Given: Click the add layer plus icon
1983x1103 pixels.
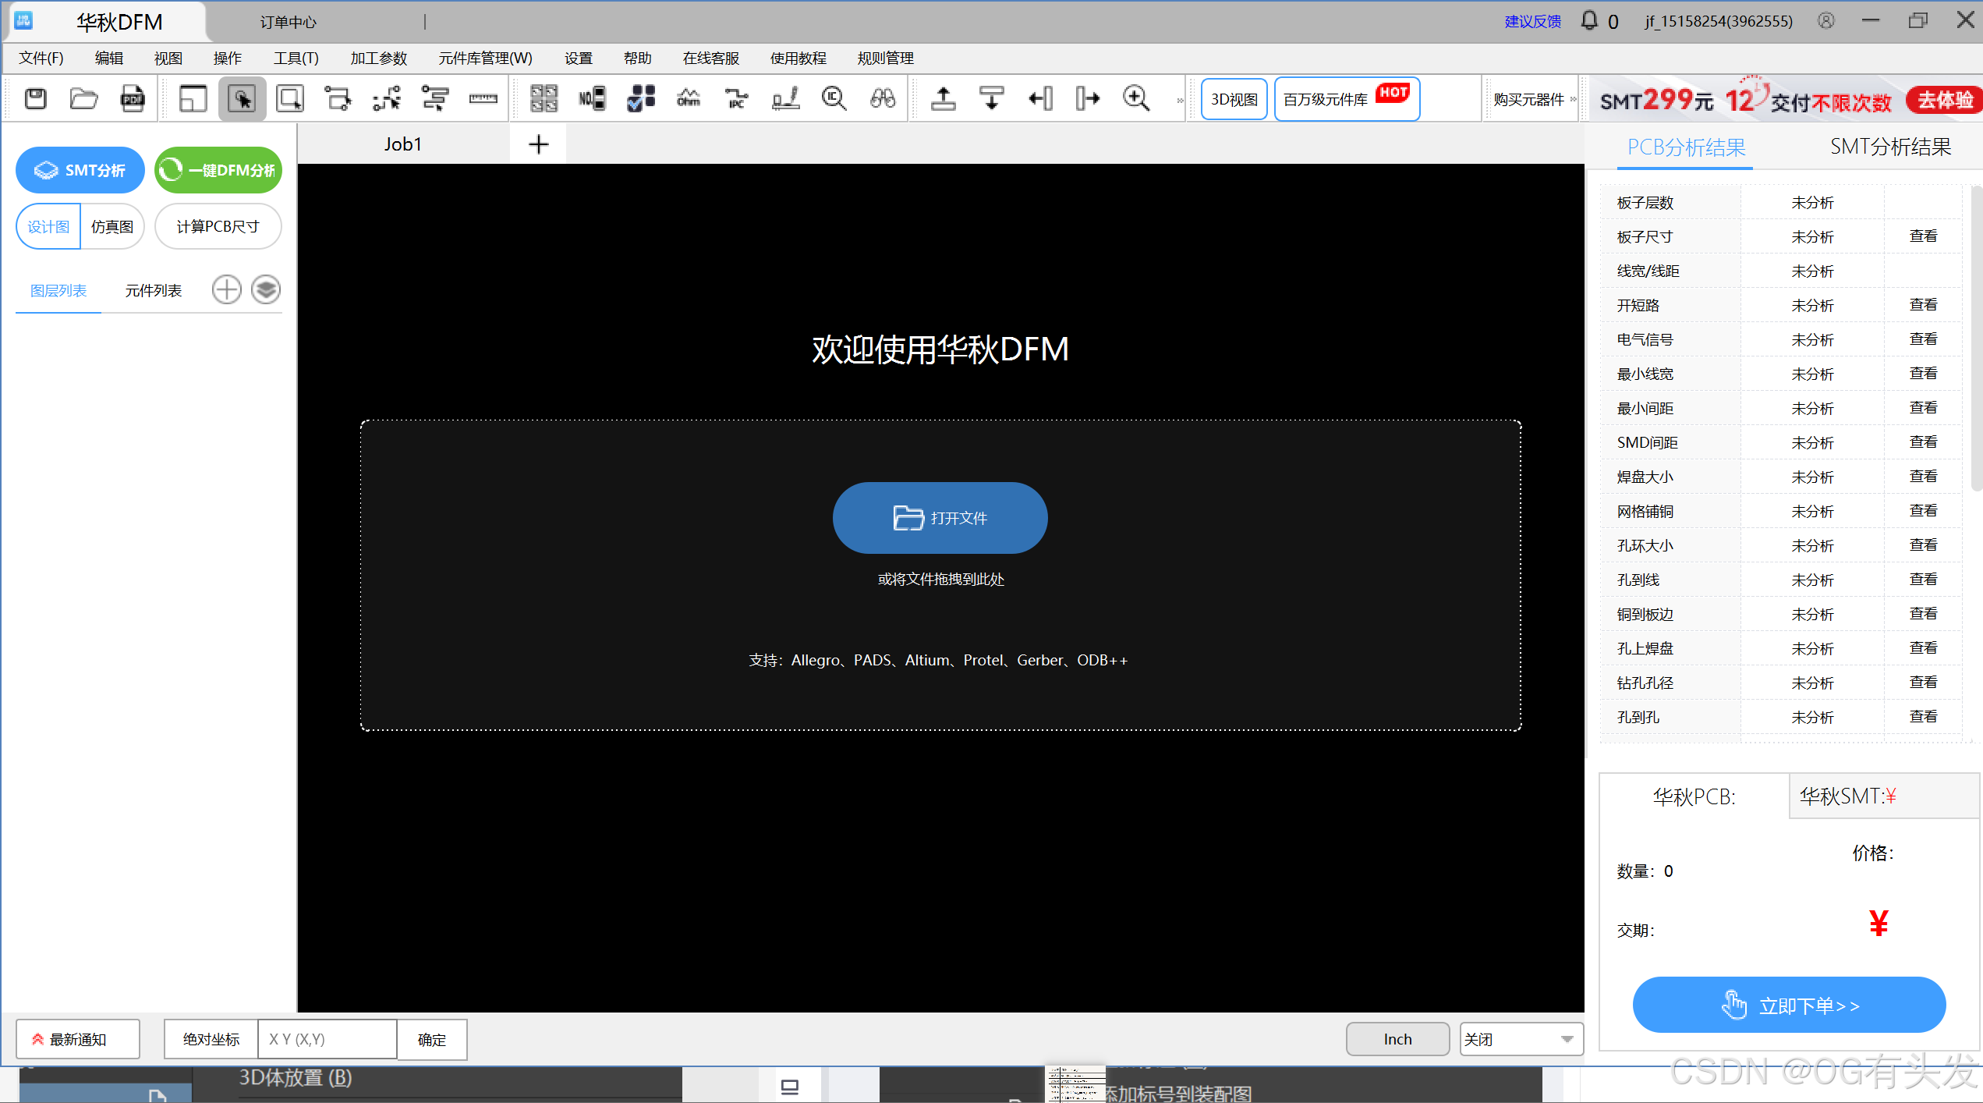Looking at the screenshot, I should 227,290.
